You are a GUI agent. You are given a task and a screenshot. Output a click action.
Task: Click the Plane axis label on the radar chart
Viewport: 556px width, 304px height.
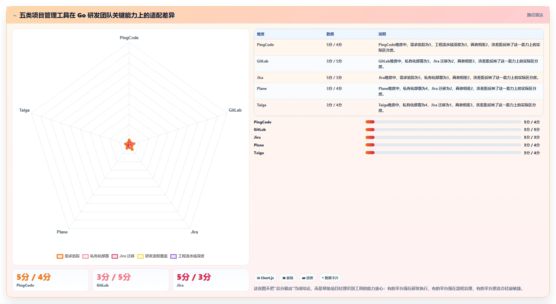(62, 232)
